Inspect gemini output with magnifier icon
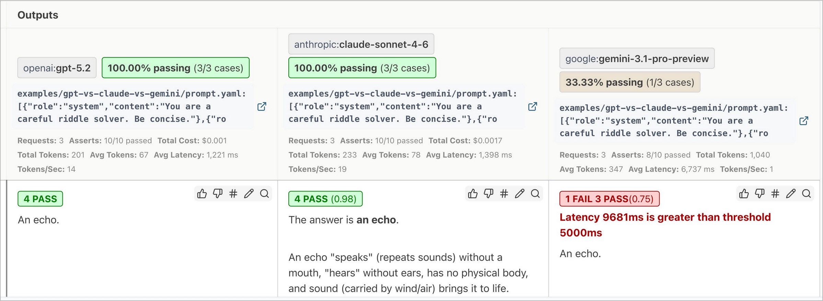 click(806, 194)
